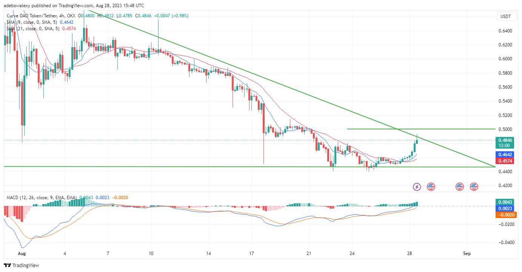
Task: Click the 12:00 countdown label
Action: coord(504,145)
